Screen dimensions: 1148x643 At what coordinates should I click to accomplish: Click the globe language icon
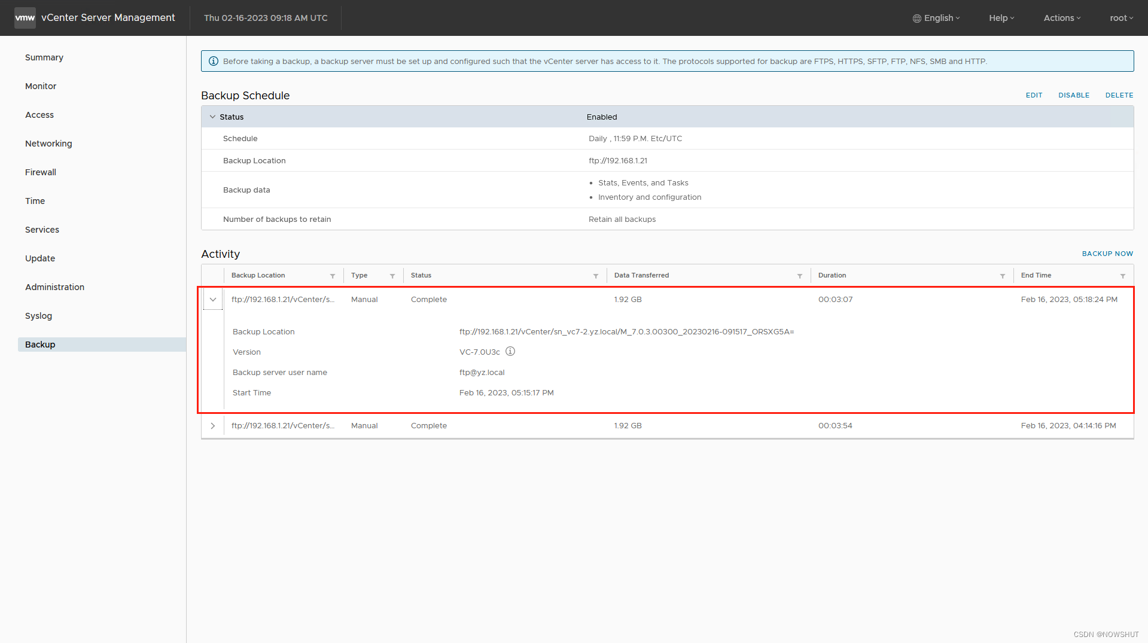916,19
